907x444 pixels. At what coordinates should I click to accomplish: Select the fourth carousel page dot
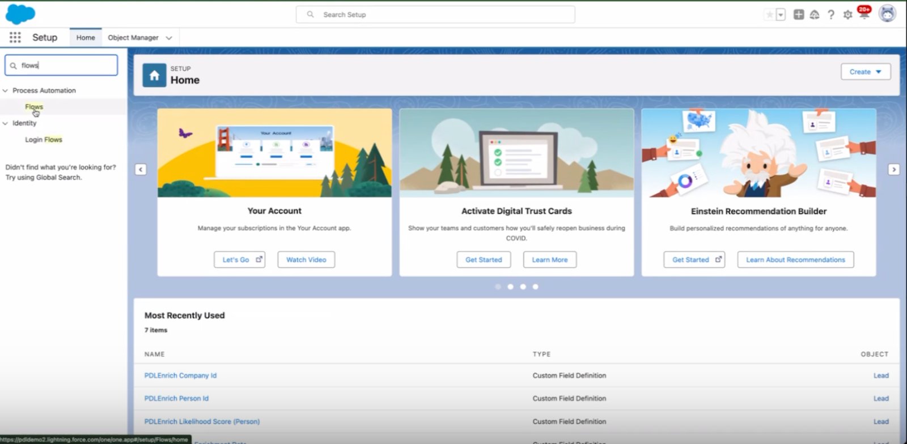(535, 287)
